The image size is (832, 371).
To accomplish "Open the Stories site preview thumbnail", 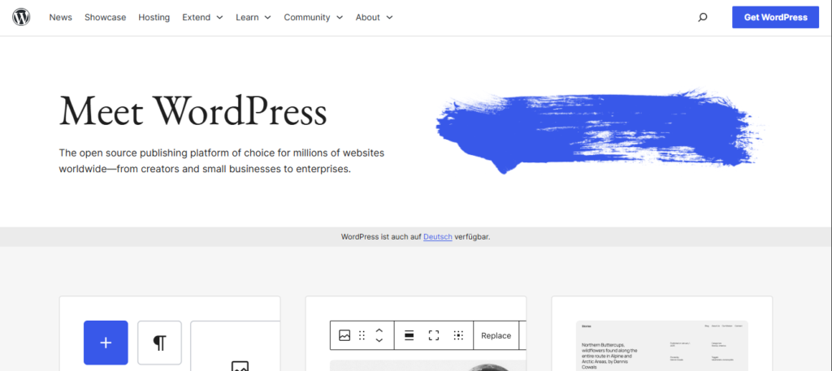I will pyautogui.click(x=662, y=346).
